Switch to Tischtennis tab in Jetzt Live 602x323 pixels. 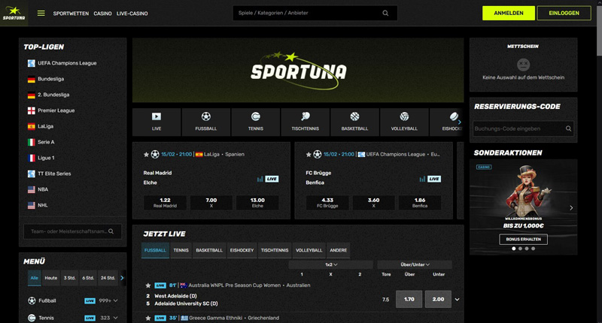[x=275, y=250]
